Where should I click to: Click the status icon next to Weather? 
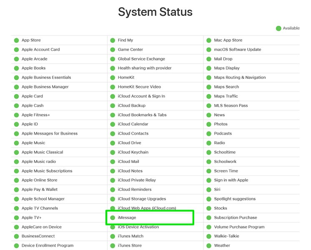[x=209, y=245]
